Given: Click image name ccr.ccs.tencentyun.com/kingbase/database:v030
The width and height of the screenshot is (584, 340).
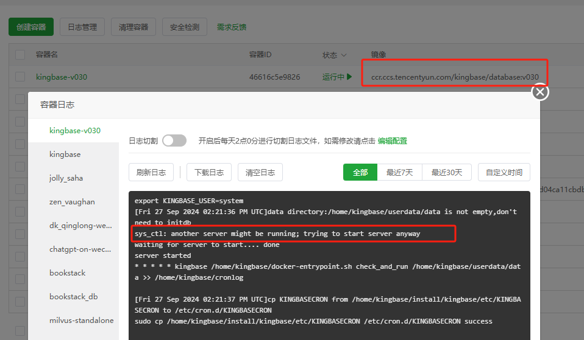Looking at the screenshot, I should pos(455,77).
